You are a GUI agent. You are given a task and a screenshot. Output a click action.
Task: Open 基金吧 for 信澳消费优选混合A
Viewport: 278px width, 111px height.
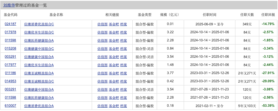point(114,106)
